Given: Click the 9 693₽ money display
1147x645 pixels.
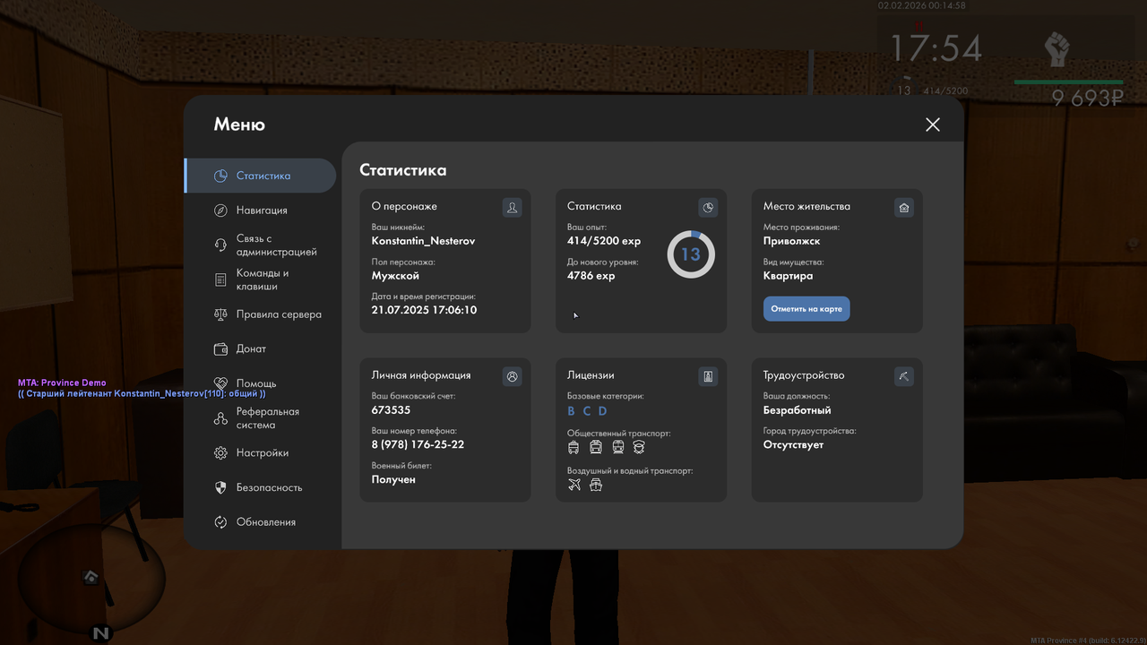Looking at the screenshot, I should 1088,99.
